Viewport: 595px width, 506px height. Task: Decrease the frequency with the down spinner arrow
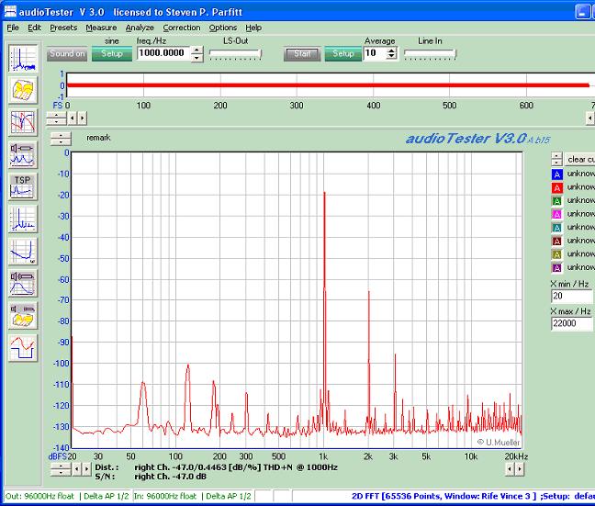click(196, 57)
